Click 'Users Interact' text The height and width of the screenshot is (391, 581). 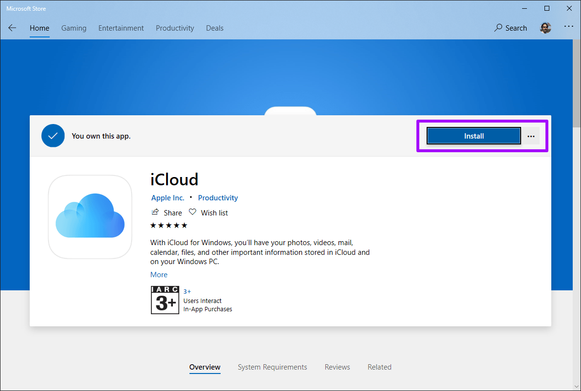202,301
